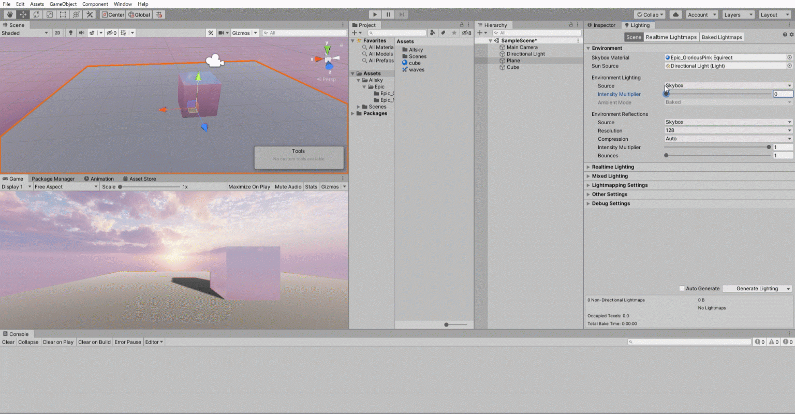
Task: Enable the Auto Generate lighting checkbox
Action: coord(682,288)
